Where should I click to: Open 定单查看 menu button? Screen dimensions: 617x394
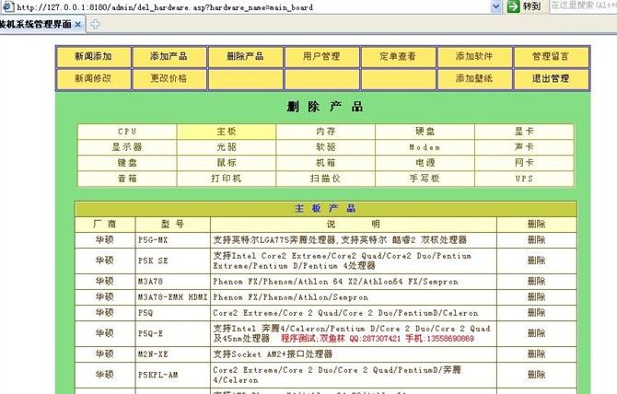398,57
